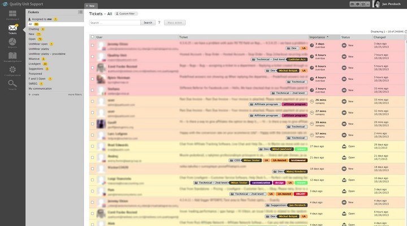Expand more filters in the Tickets panel

click(x=75, y=94)
